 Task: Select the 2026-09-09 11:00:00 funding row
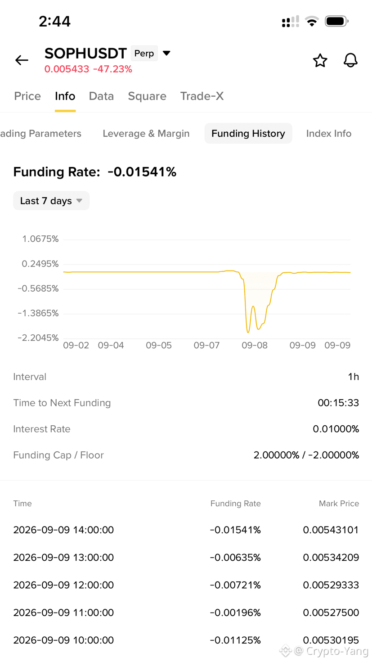pyautogui.click(x=186, y=612)
